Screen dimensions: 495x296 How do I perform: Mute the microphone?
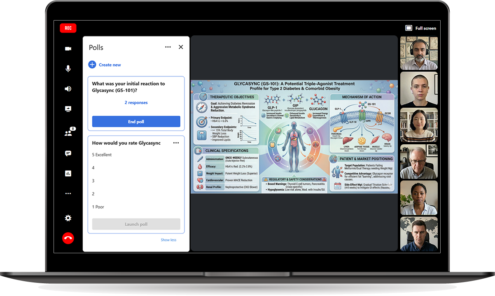coord(68,69)
